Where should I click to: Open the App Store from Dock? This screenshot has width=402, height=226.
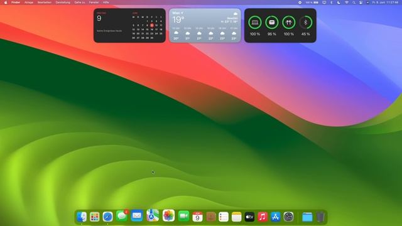point(276,217)
